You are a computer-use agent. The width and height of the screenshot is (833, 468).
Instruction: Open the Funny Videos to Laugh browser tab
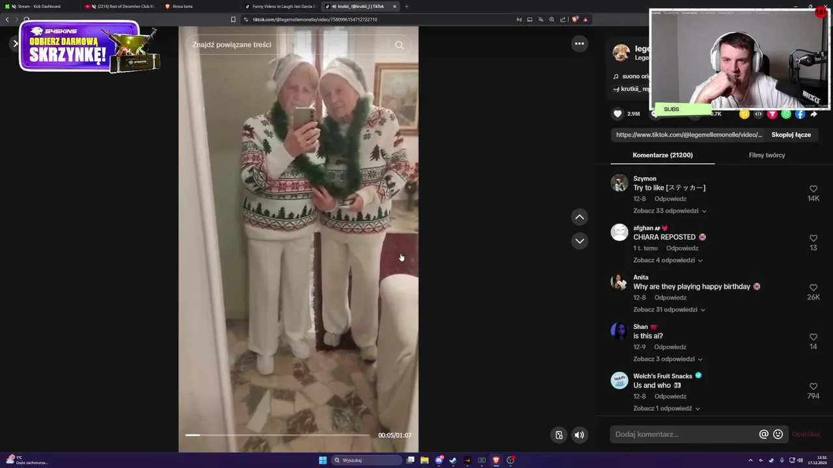[x=280, y=6]
